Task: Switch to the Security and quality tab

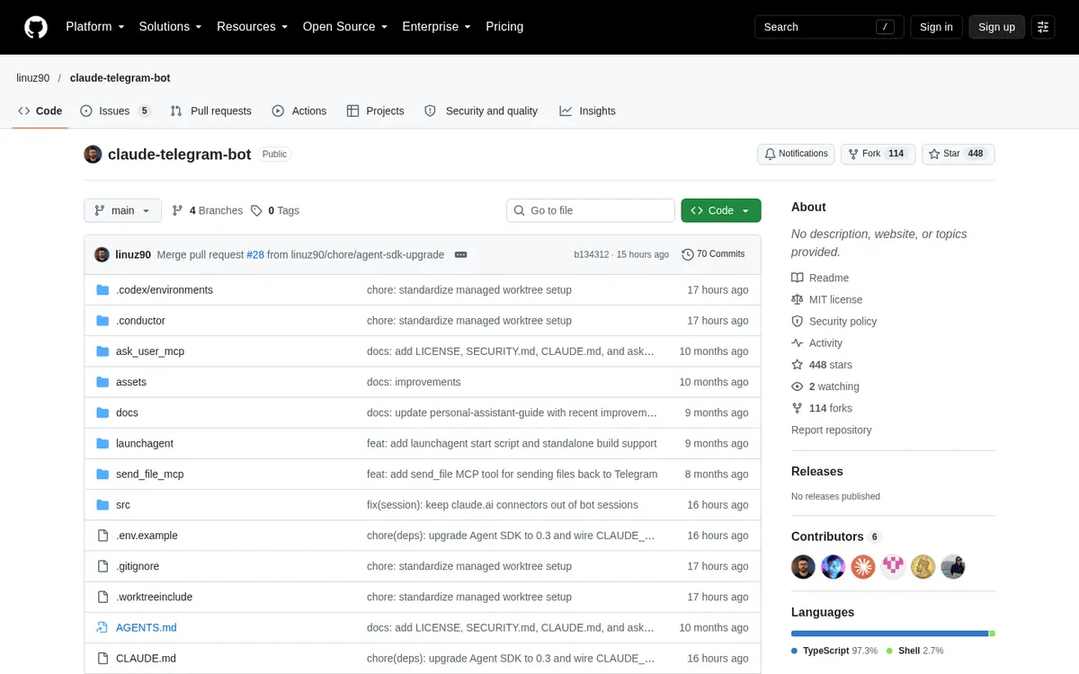Action: tap(481, 111)
